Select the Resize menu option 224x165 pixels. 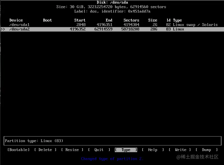72,150
